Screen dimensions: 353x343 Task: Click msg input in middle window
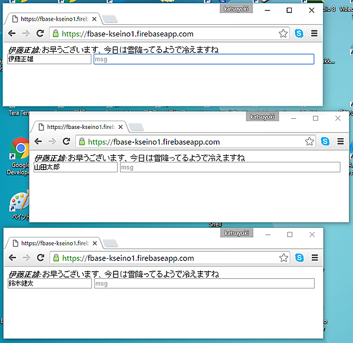[x=230, y=167]
